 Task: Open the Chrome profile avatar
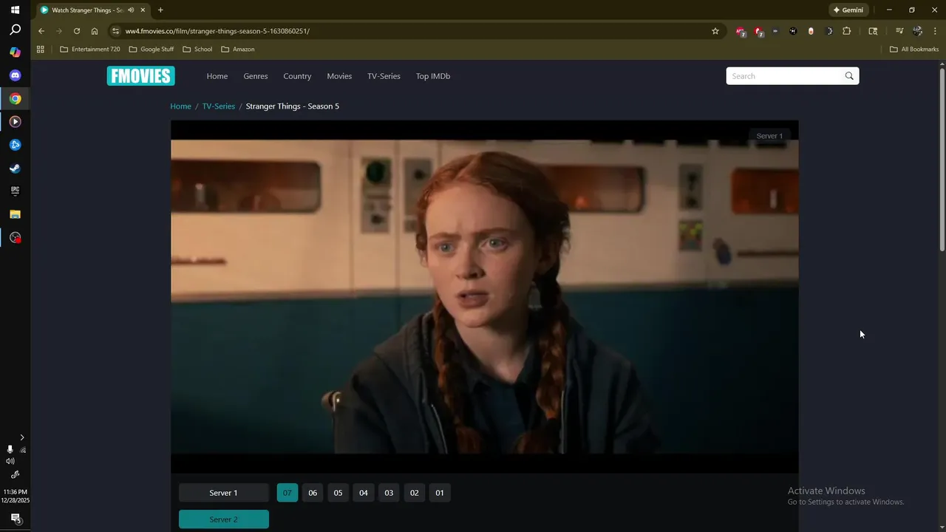point(917,31)
